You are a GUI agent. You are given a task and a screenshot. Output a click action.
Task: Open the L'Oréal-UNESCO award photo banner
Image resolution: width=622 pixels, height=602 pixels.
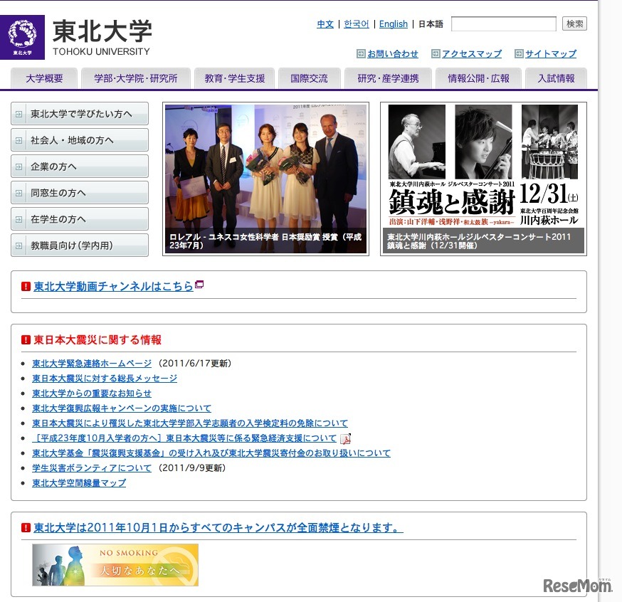point(265,179)
